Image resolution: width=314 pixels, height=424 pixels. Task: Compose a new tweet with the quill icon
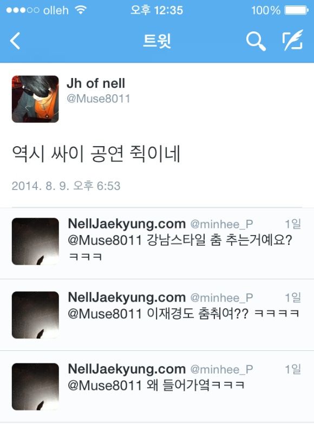coord(292,40)
